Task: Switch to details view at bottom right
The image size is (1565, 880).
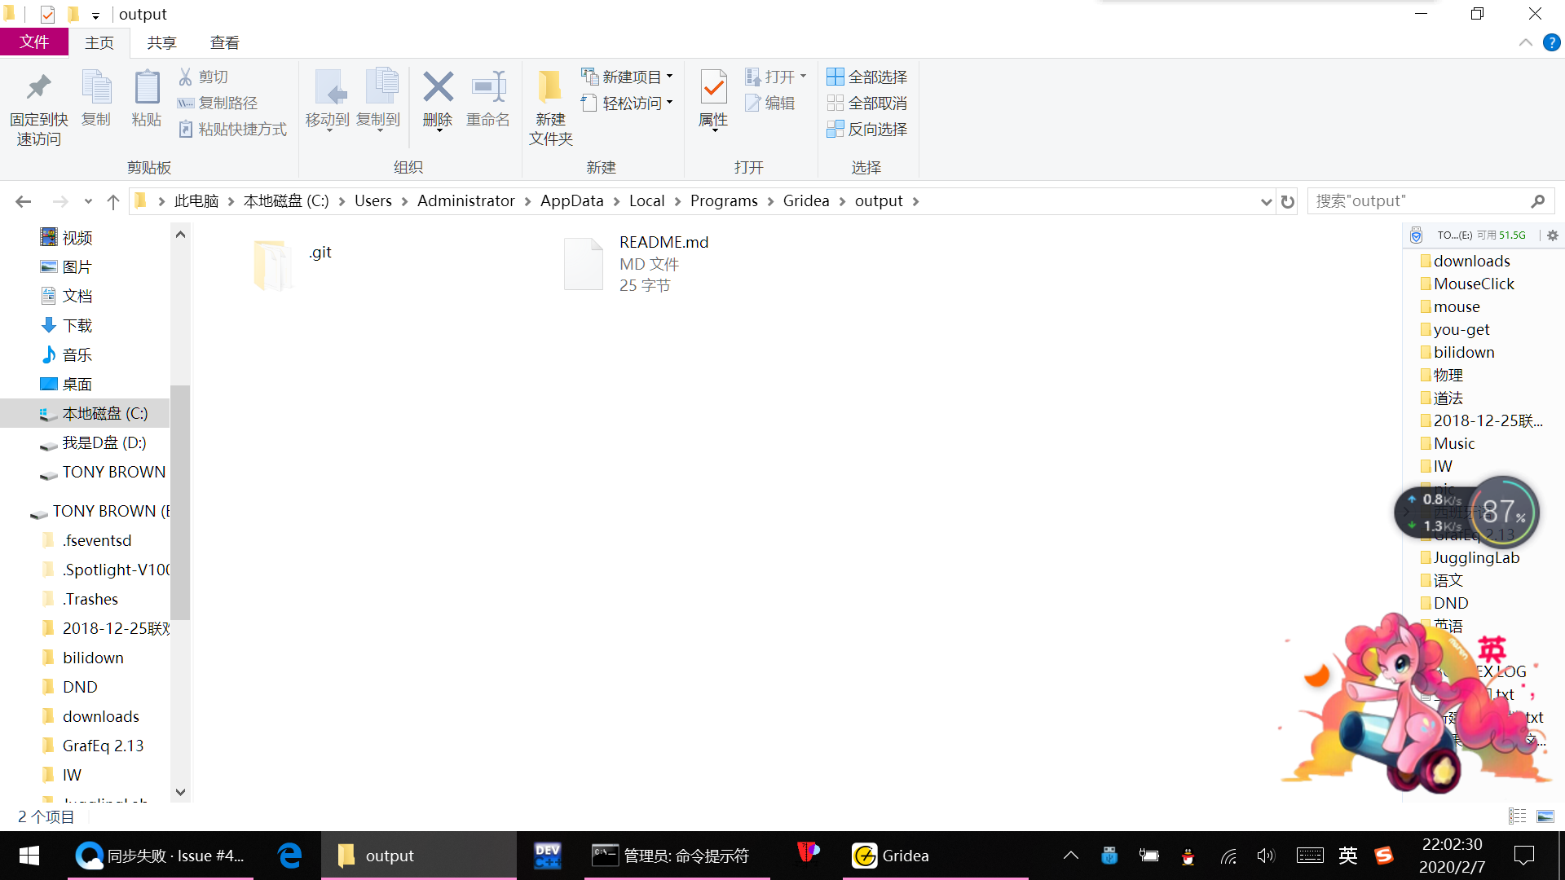Action: [1517, 816]
